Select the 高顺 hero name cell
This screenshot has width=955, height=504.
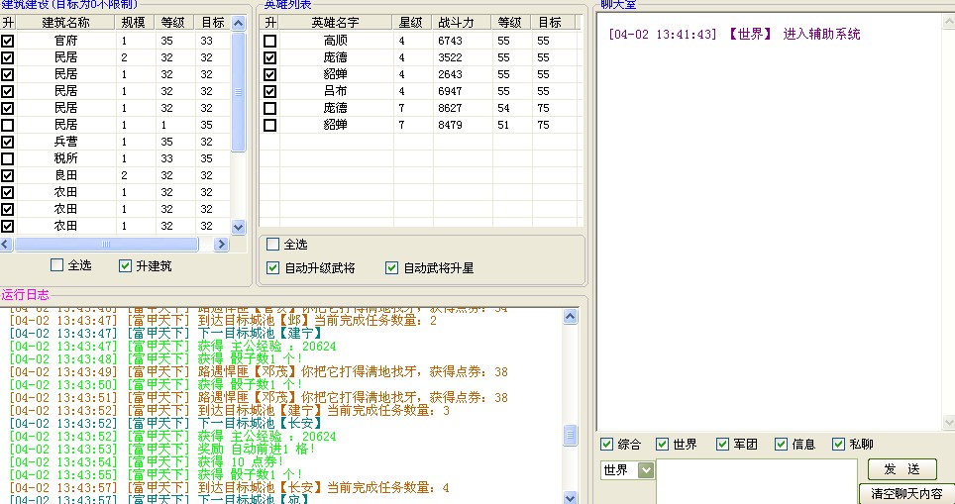pyautogui.click(x=336, y=41)
